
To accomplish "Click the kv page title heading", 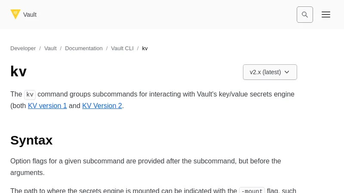I will point(18,71).
